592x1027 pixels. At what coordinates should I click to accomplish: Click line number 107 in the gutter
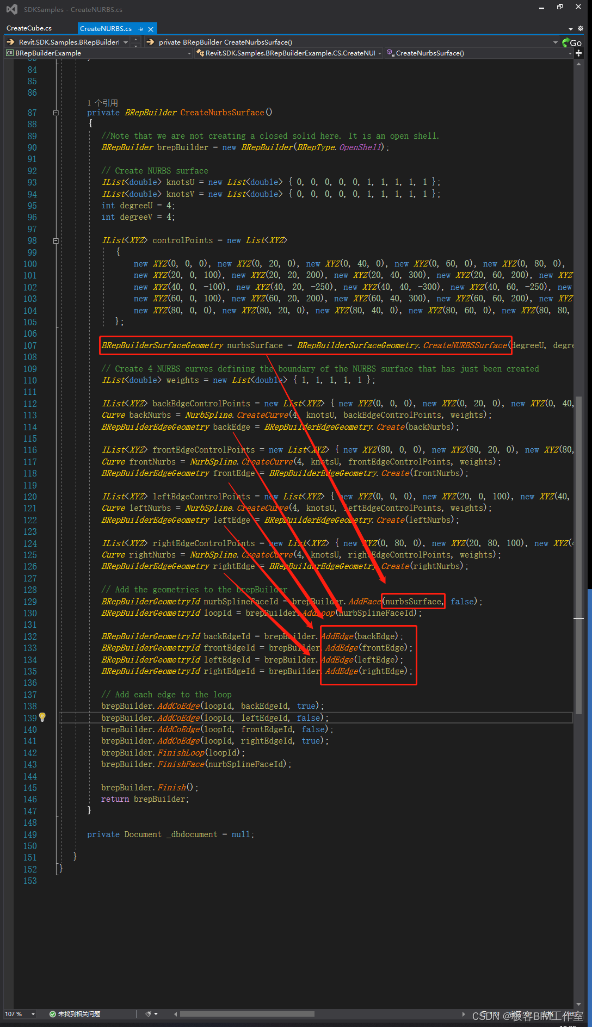click(x=30, y=345)
